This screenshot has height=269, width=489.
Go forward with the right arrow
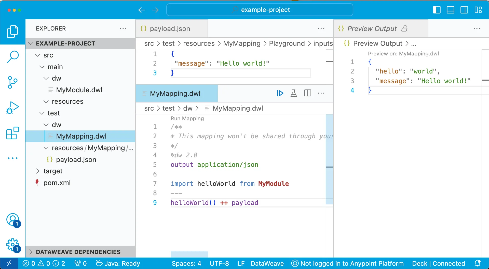pos(155,10)
